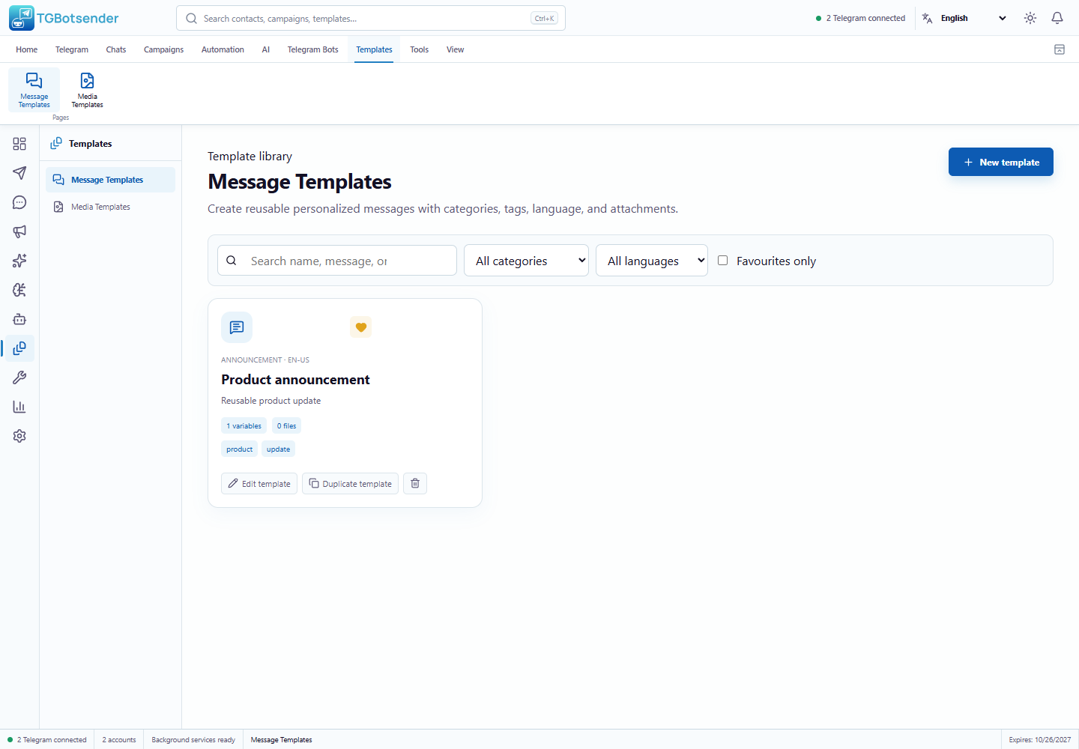Switch to the Automation tab
Screen dimensions: 1079x749
click(x=223, y=49)
